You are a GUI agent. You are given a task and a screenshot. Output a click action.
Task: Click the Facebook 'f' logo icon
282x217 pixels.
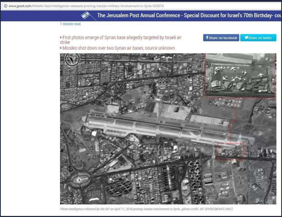click(207, 38)
